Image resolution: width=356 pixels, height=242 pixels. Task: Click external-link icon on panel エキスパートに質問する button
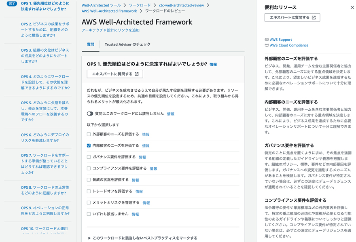314,17
